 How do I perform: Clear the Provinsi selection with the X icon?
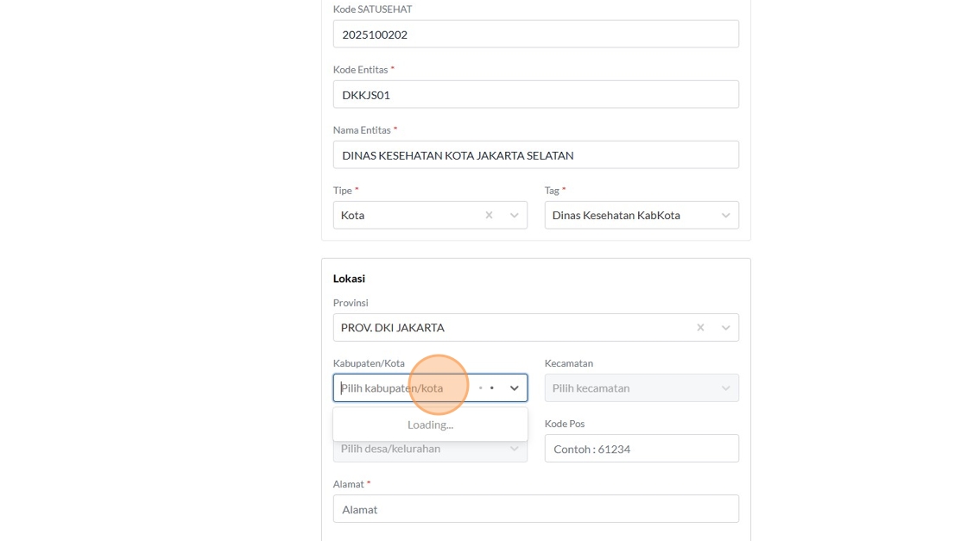(700, 328)
